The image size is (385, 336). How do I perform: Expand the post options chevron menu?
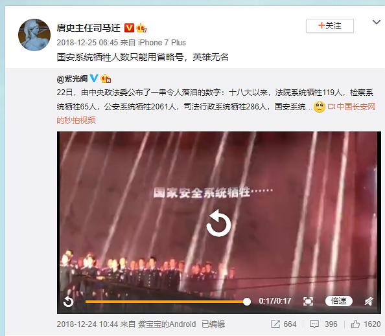click(x=377, y=22)
